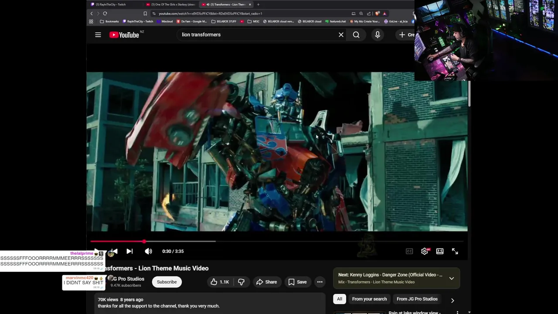The width and height of the screenshot is (558, 314).
Task: Select the From your search chip
Action: coord(369,299)
